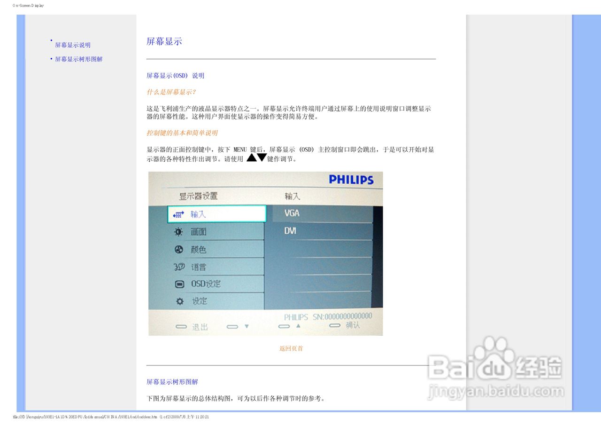The image size is (601, 425).
Task: Click the 屏幕显示(OSD) 说明 heading link
Action: coord(175,75)
